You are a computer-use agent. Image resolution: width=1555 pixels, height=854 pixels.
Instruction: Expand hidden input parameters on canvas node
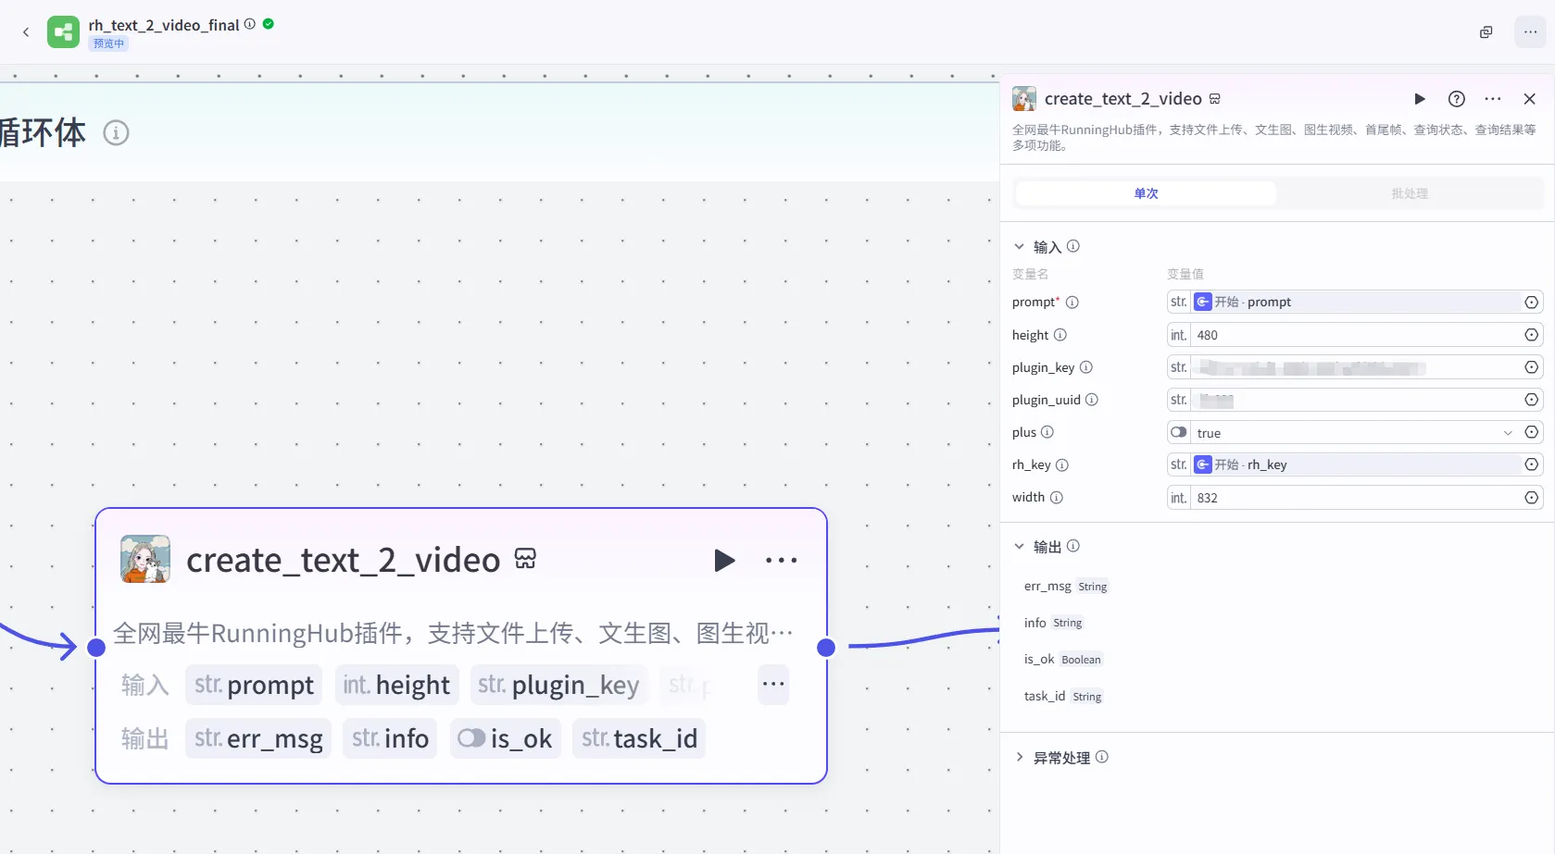pos(773,685)
